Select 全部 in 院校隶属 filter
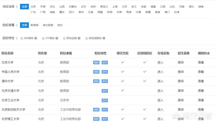Viewport: 216px width, 123px height. click(x=24, y=25)
